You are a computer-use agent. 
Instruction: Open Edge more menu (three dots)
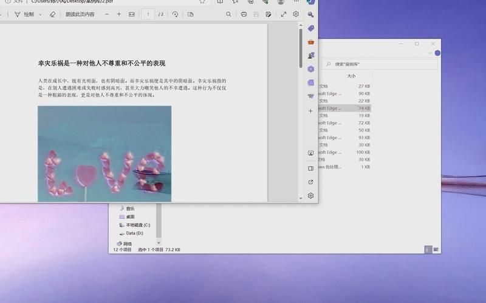pyautogui.click(x=296, y=1)
